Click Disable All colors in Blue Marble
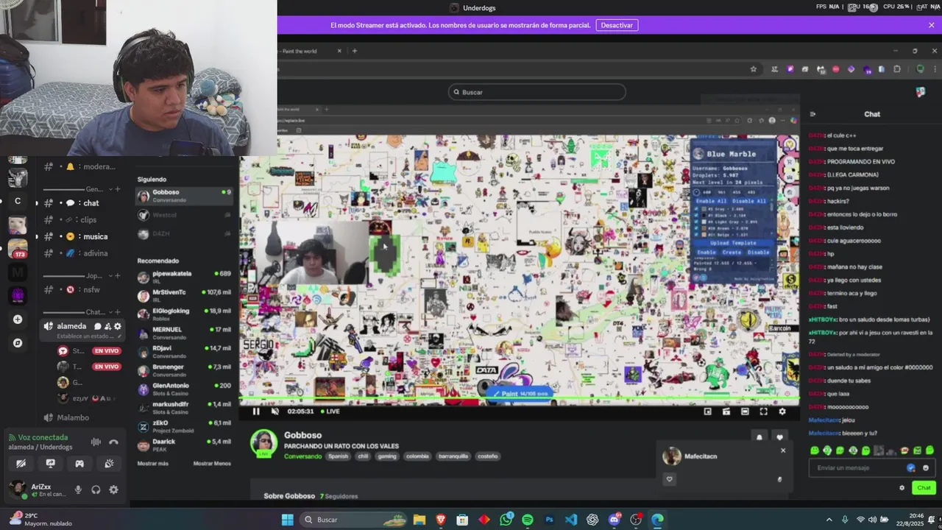942x530 pixels. tap(749, 201)
